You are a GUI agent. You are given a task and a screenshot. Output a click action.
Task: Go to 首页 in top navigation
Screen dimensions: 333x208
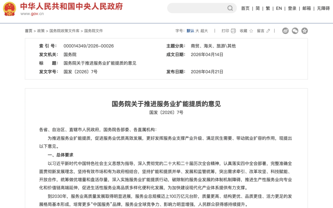[245, 8]
